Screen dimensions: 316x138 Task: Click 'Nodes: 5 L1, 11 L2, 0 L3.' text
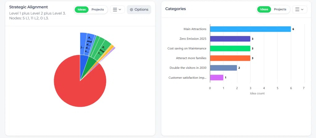click(29, 18)
